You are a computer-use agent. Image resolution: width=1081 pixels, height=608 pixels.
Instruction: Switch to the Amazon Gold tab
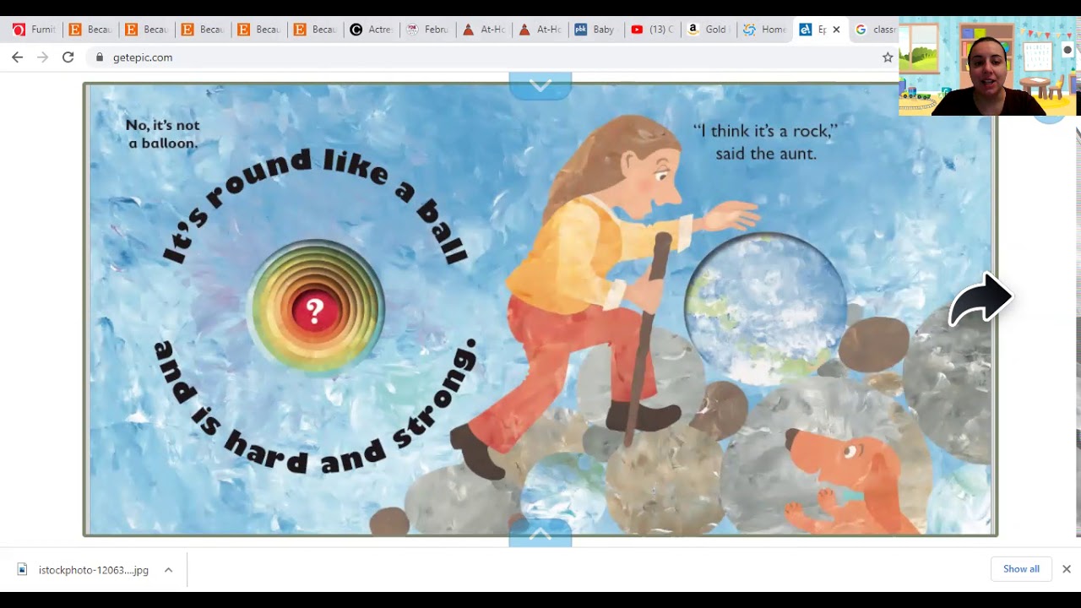708,30
